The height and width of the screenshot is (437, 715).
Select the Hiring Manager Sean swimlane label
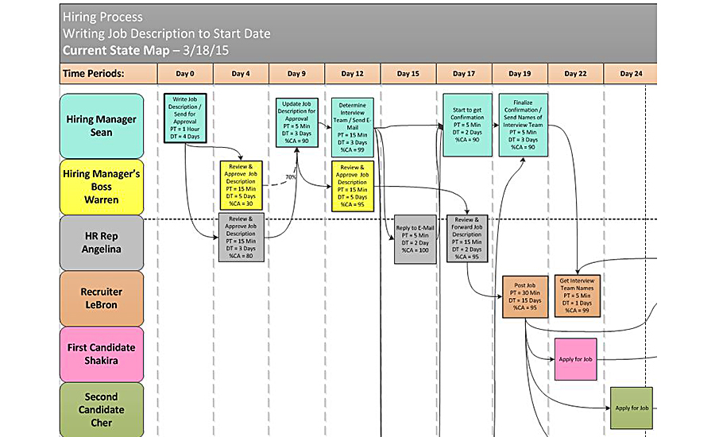(x=102, y=126)
